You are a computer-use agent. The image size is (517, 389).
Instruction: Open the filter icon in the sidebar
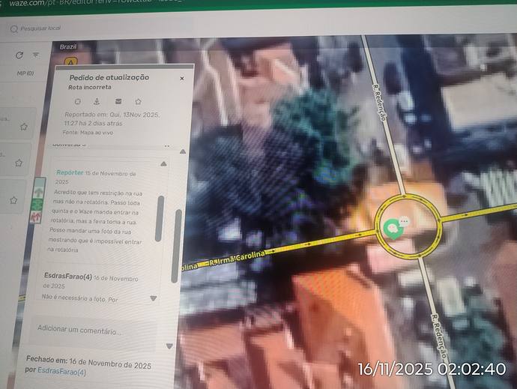pos(36,54)
